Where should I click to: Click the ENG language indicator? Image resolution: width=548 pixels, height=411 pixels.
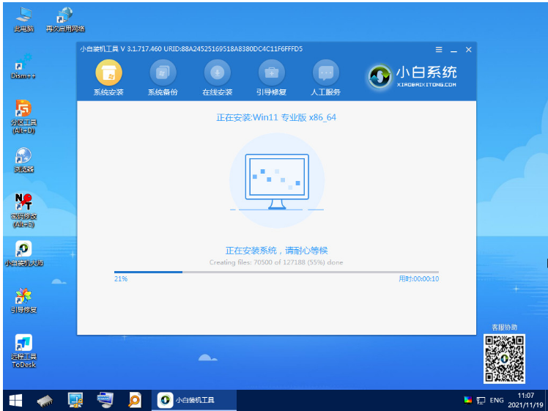click(x=496, y=401)
